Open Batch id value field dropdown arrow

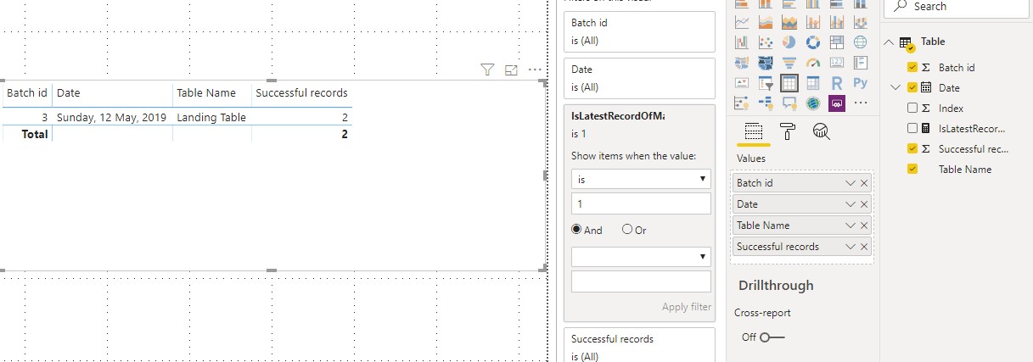click(851, 183)
